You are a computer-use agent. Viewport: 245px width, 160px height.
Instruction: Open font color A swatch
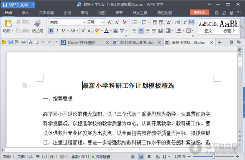107,31
